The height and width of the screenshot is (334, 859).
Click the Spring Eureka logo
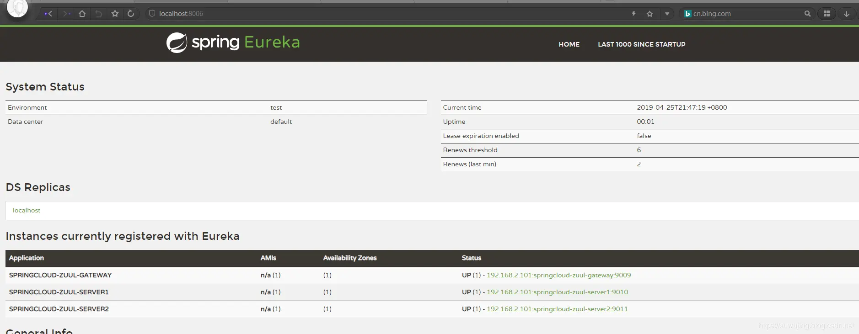(x=233, y=42)
